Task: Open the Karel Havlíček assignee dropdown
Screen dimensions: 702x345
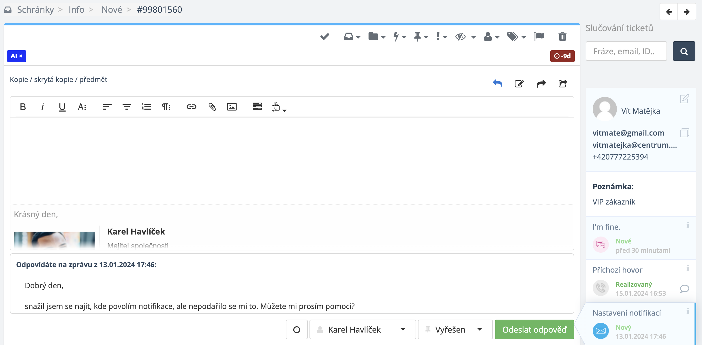Action: tap(362, 329)
